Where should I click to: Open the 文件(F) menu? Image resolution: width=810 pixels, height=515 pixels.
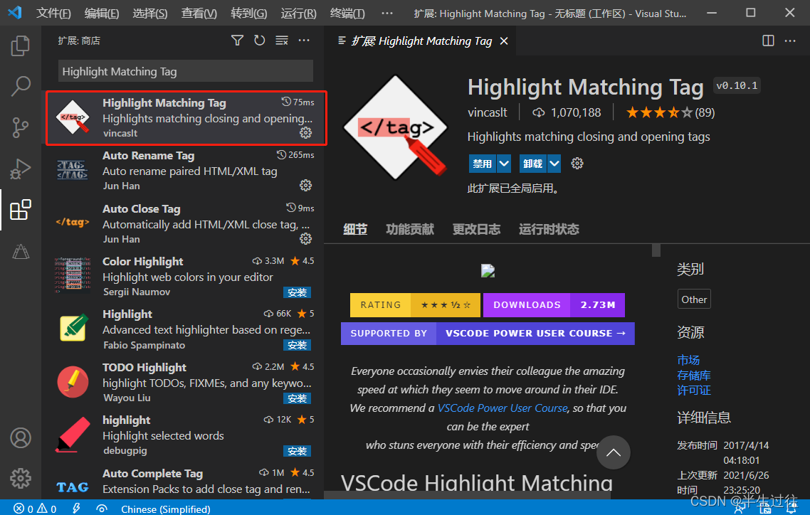pyautogui.click(x=53, y=13)
